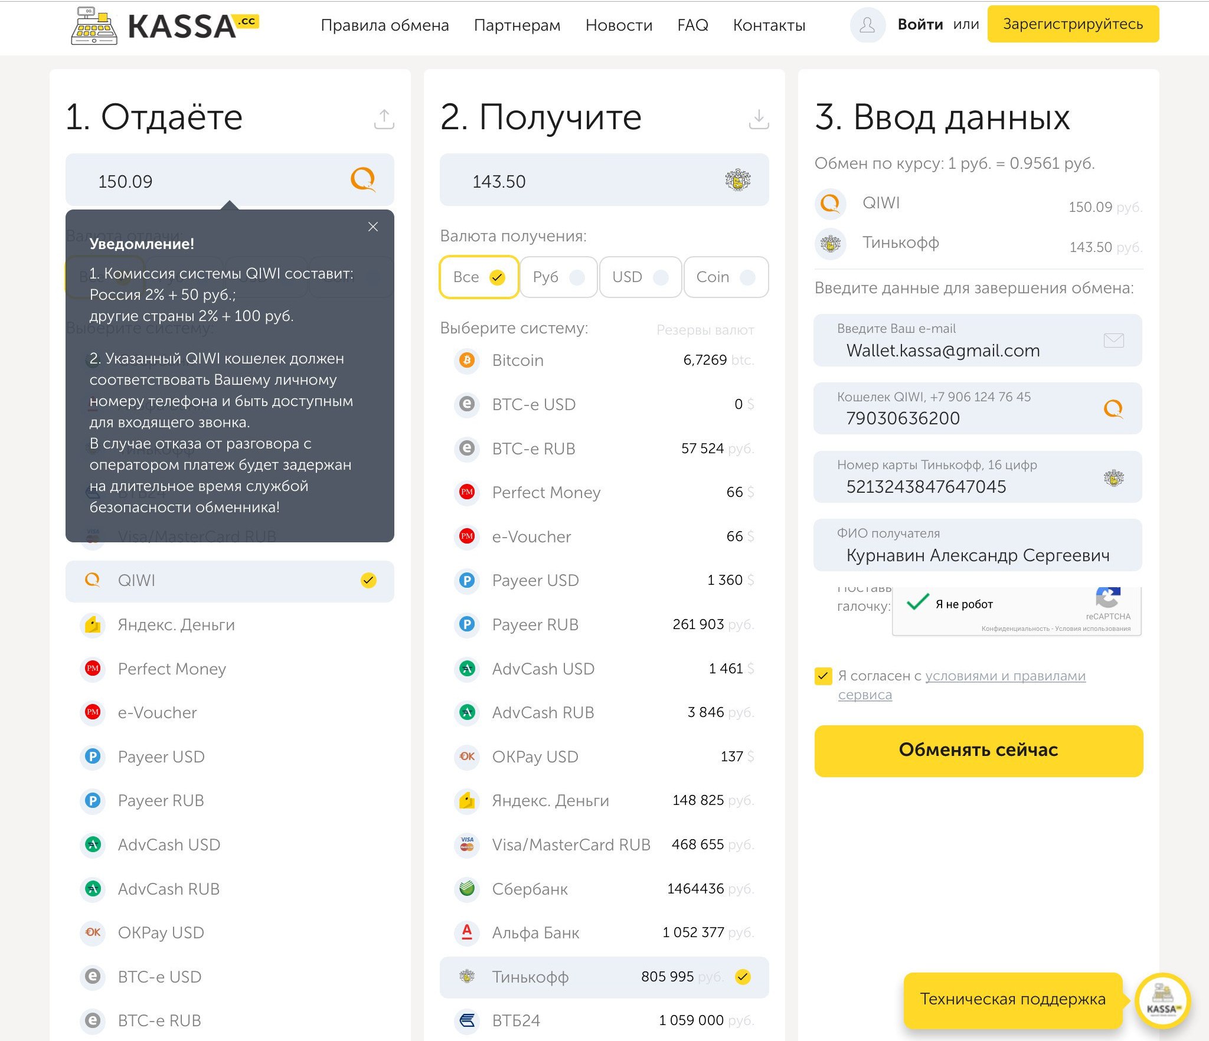The image size is (1209, 1041).
Task: Select e-Voucher in the give list
Action: pos(230,713)
